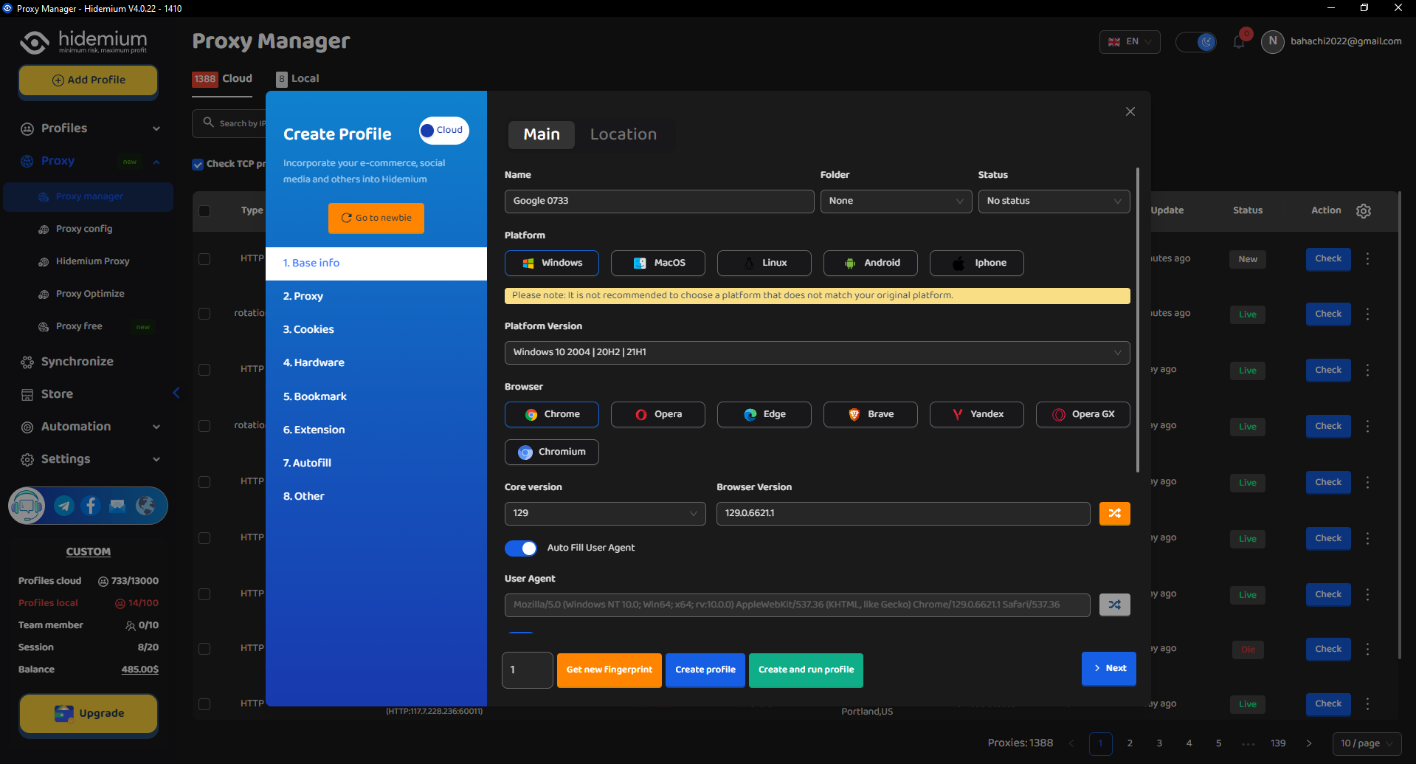
Task: Expand the Automation sidebar section
Action: tap(89, 427)
